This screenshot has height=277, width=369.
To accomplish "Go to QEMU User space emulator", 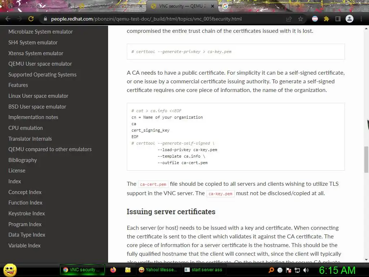I will pos(40,64).
